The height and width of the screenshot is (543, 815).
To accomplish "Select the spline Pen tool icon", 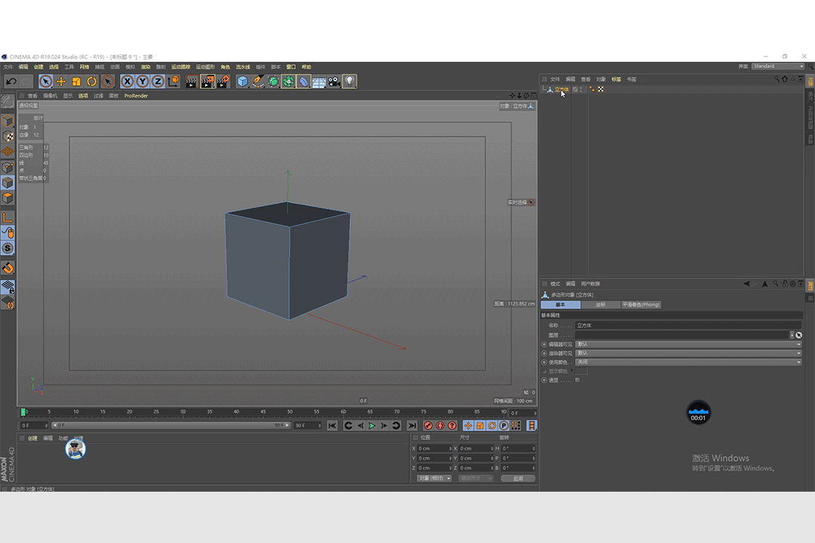I will tap(258, 81).
